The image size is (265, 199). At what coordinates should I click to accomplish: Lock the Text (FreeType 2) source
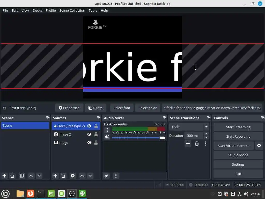[96, 126]
